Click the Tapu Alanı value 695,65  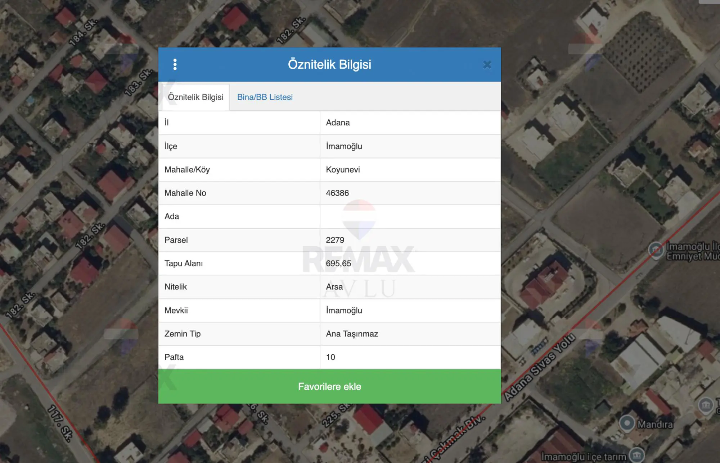[x=338, y=263]
